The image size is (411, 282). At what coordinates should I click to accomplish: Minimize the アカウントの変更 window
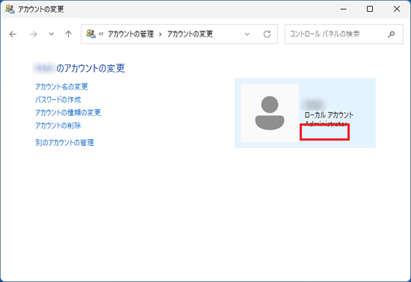click(344, 9)
